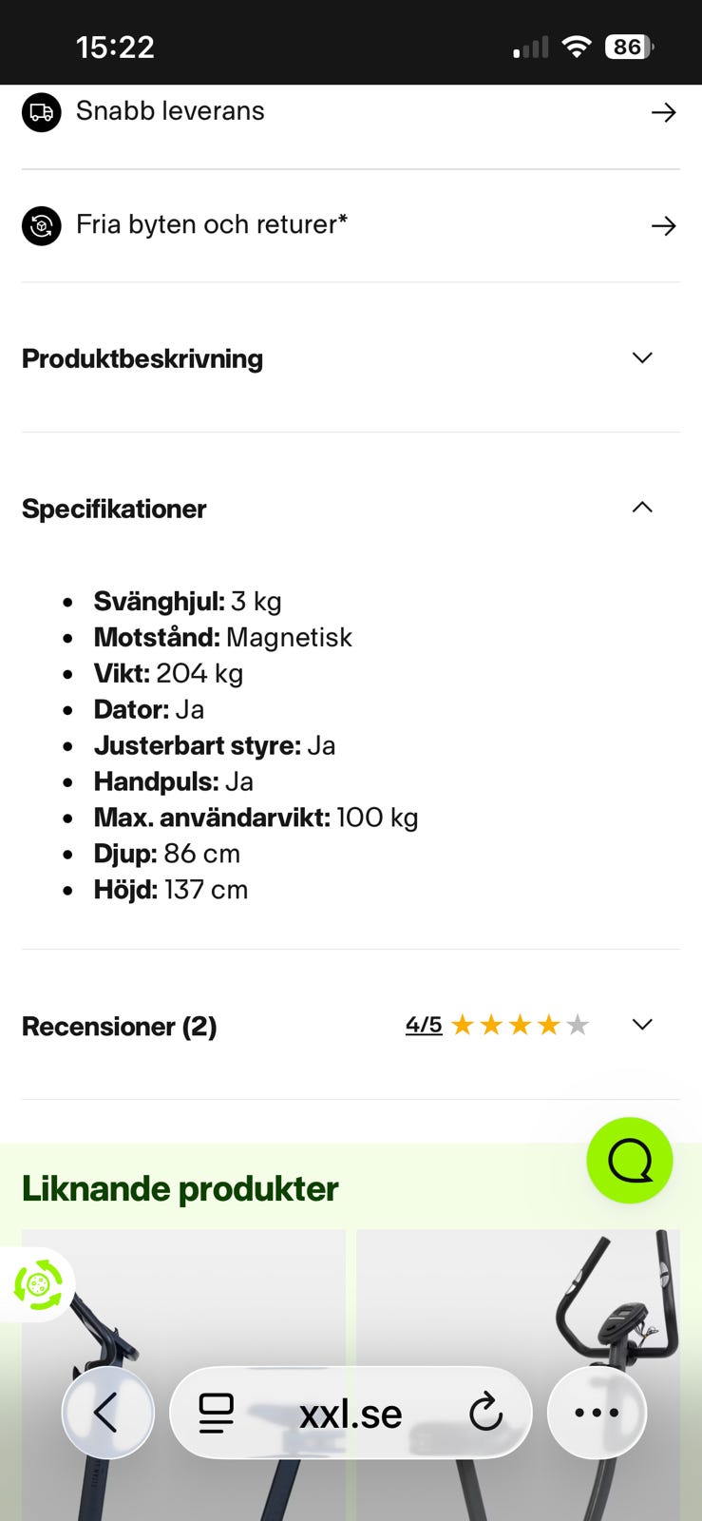Expand the Produktbeskrivning chevron
This screenshot has width=702, height=1521.
[x=642, y=357]
